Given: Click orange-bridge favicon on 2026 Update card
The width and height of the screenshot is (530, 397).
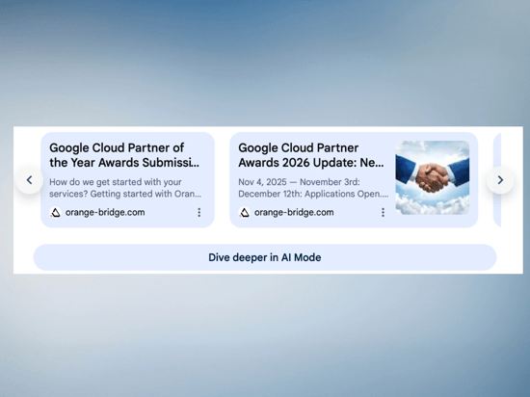Looking at the screenshot, I should 244,212.
